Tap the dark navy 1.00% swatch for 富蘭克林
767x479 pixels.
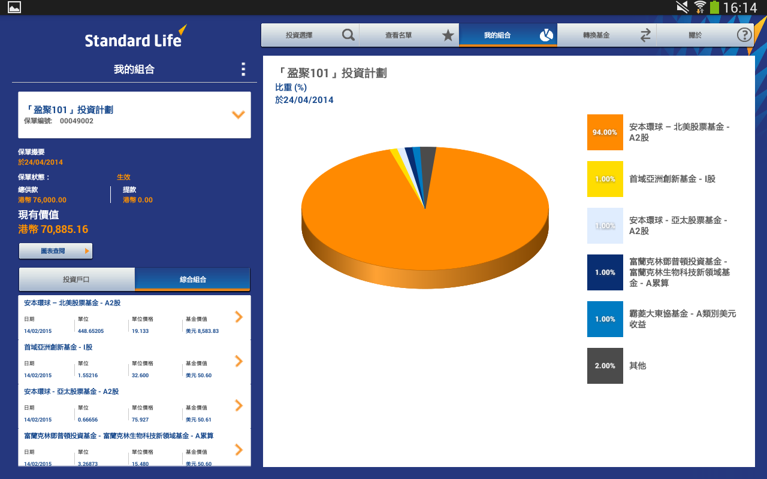tap(605, 272)
